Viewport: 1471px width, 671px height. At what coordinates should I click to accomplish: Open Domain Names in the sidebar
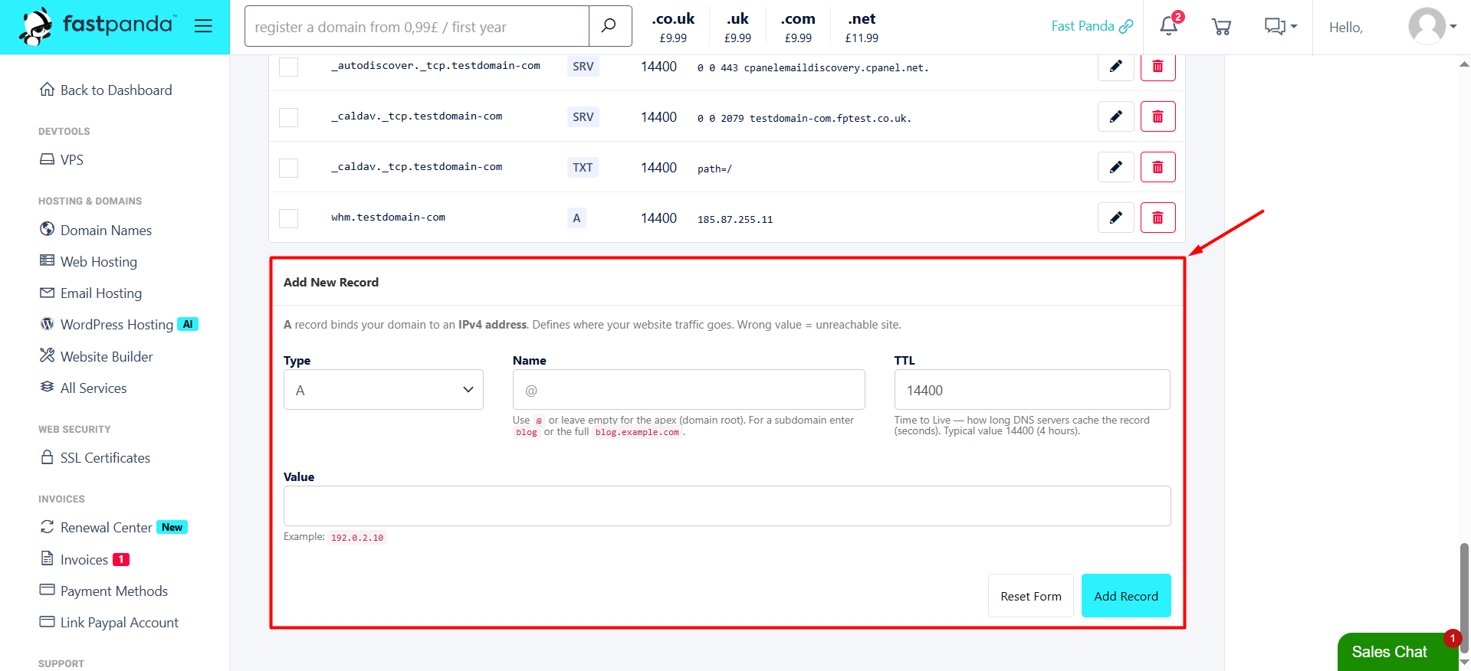tap(96, 231)
